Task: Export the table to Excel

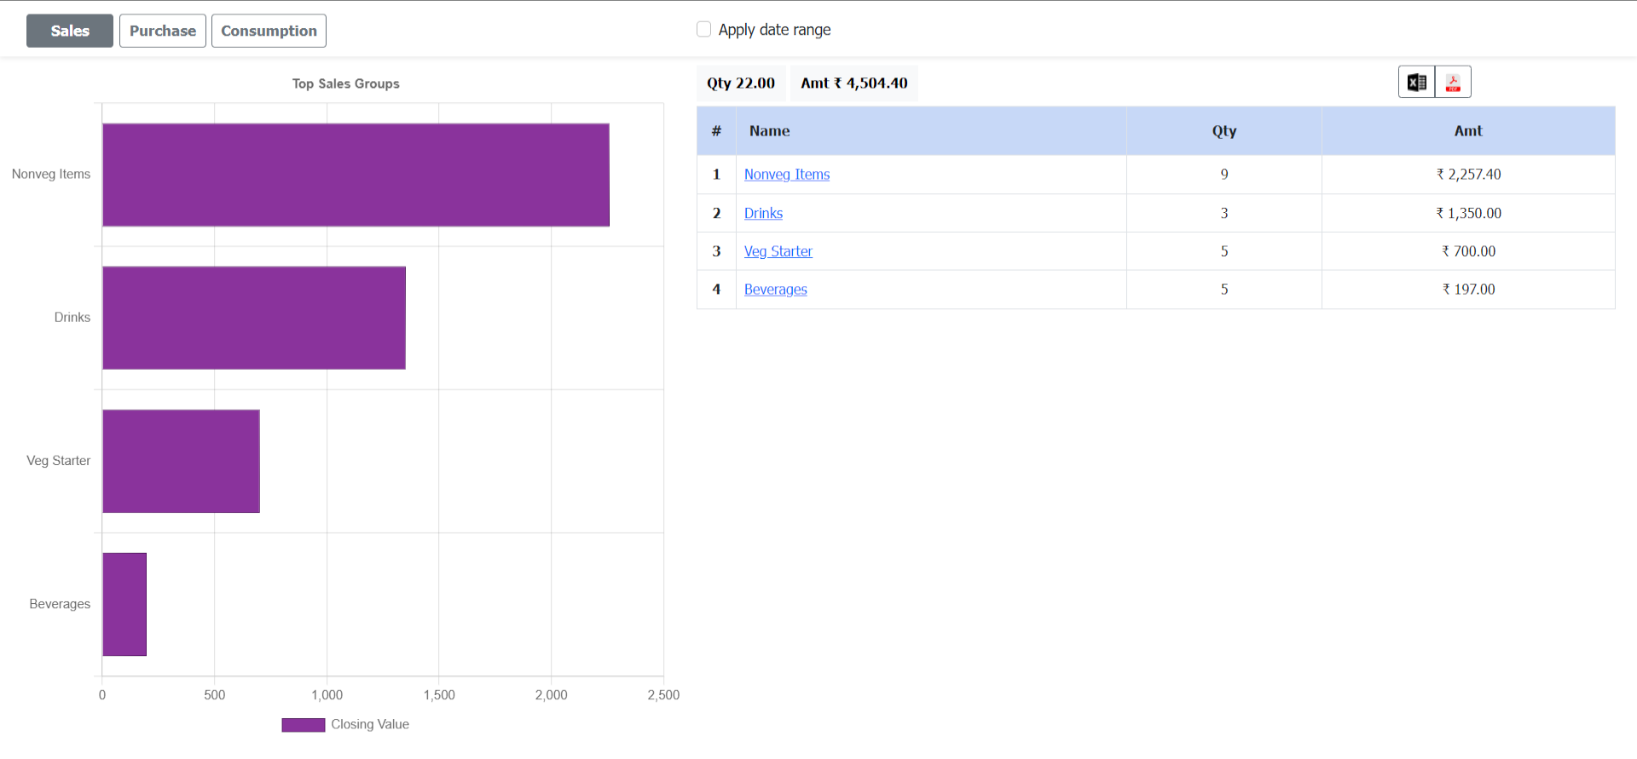Action: pos(1416,83)
